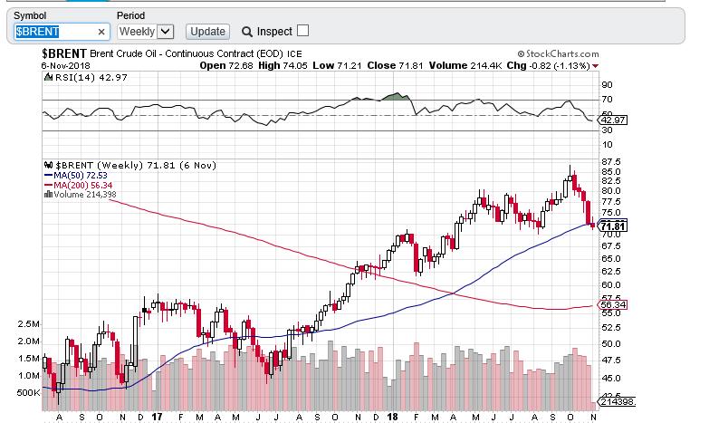
Task: Click the Update button
Action: pos(207,31)
